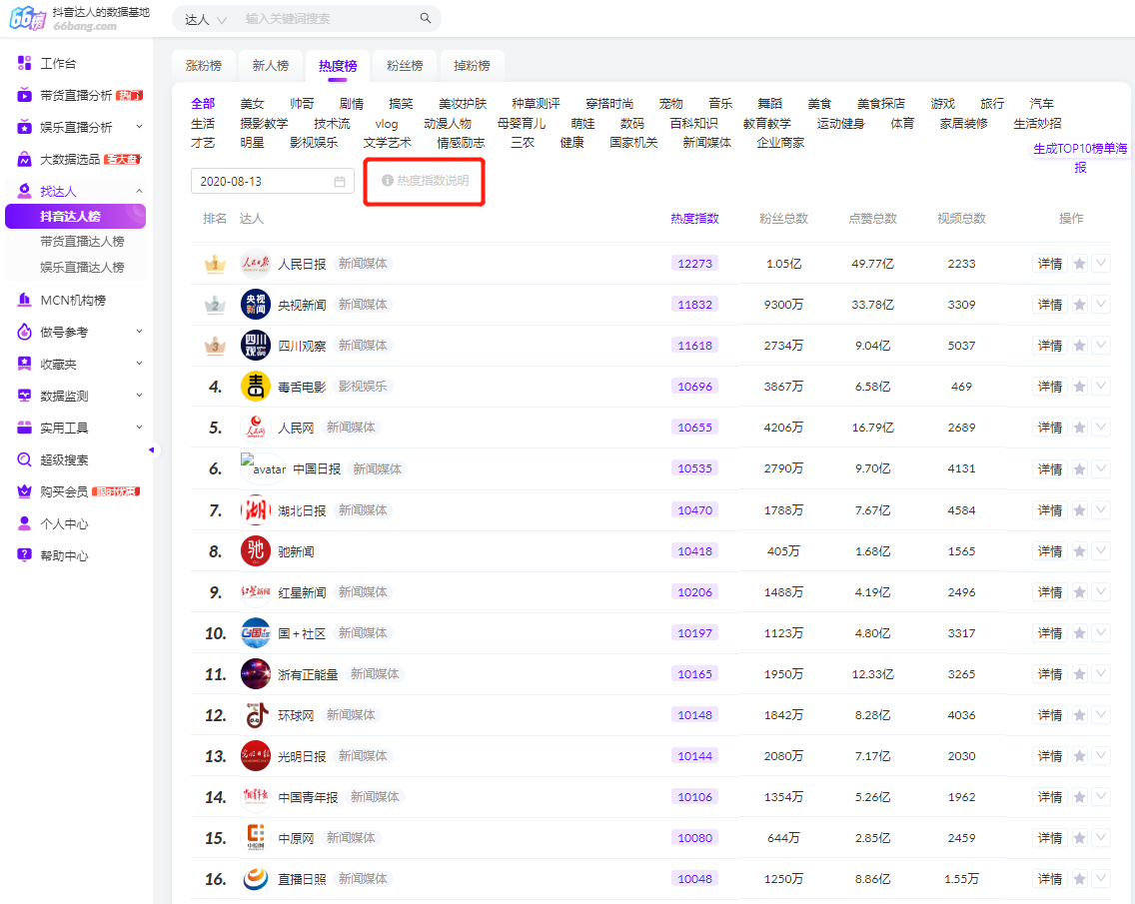Toggle the favorite star for 央视新闻

1079,305
